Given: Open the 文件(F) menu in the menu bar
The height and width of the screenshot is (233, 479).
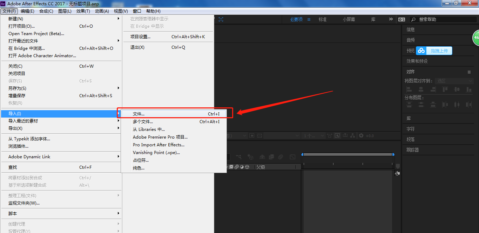Looking at the screenshot, I should 9,11.
